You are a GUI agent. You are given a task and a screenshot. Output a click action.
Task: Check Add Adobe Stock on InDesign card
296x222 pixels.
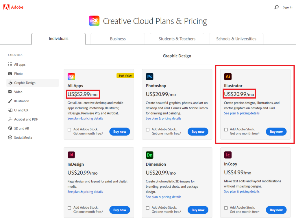coord(69,208)
